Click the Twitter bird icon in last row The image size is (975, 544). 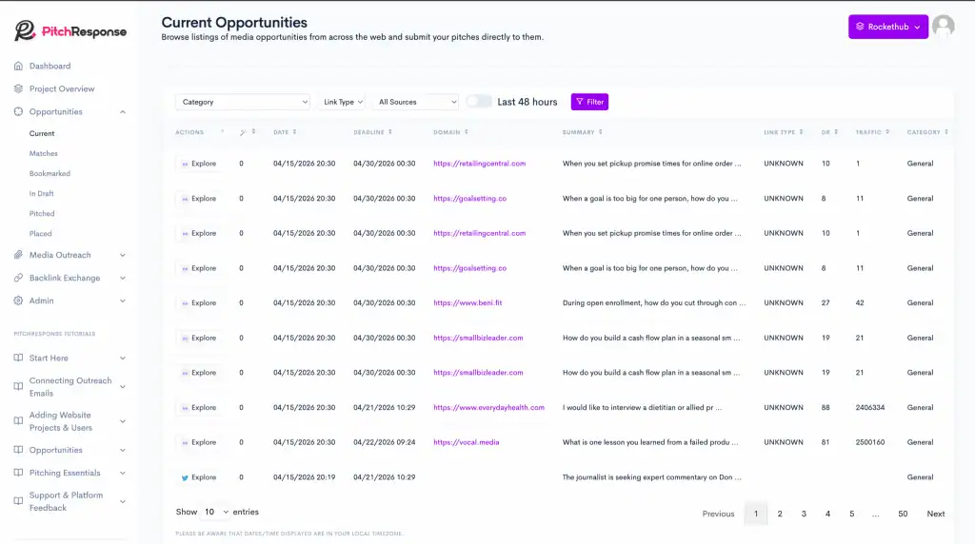coord(185,477)
